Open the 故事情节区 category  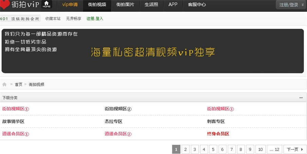13,121
